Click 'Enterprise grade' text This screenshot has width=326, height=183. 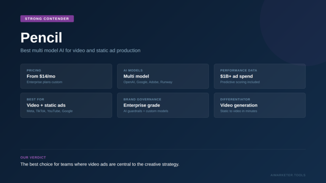(142, 105)
